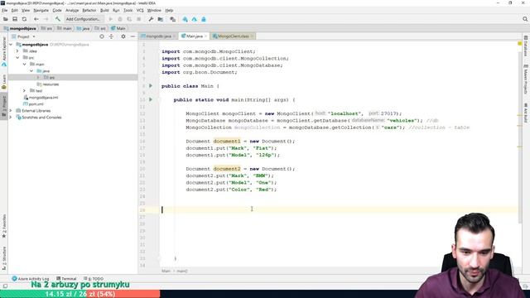The height and width of the screenshot is (298, 530).
Task: Hide the Project panel with minus icon
Action: tap(132, 36)
